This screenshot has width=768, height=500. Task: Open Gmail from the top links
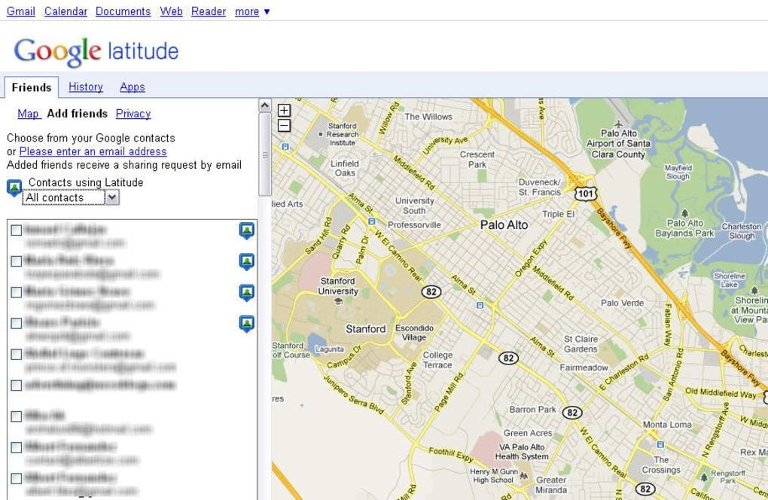[x=20, y=11]
